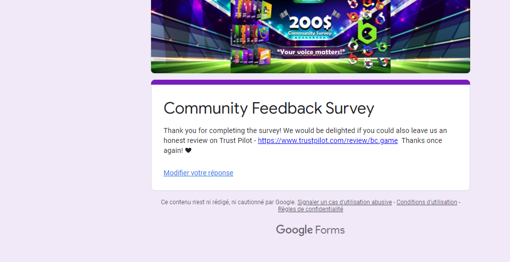Open "Signaler un cas d'utilisation abusive"
The image size is (510, 262).
[344, 202]
